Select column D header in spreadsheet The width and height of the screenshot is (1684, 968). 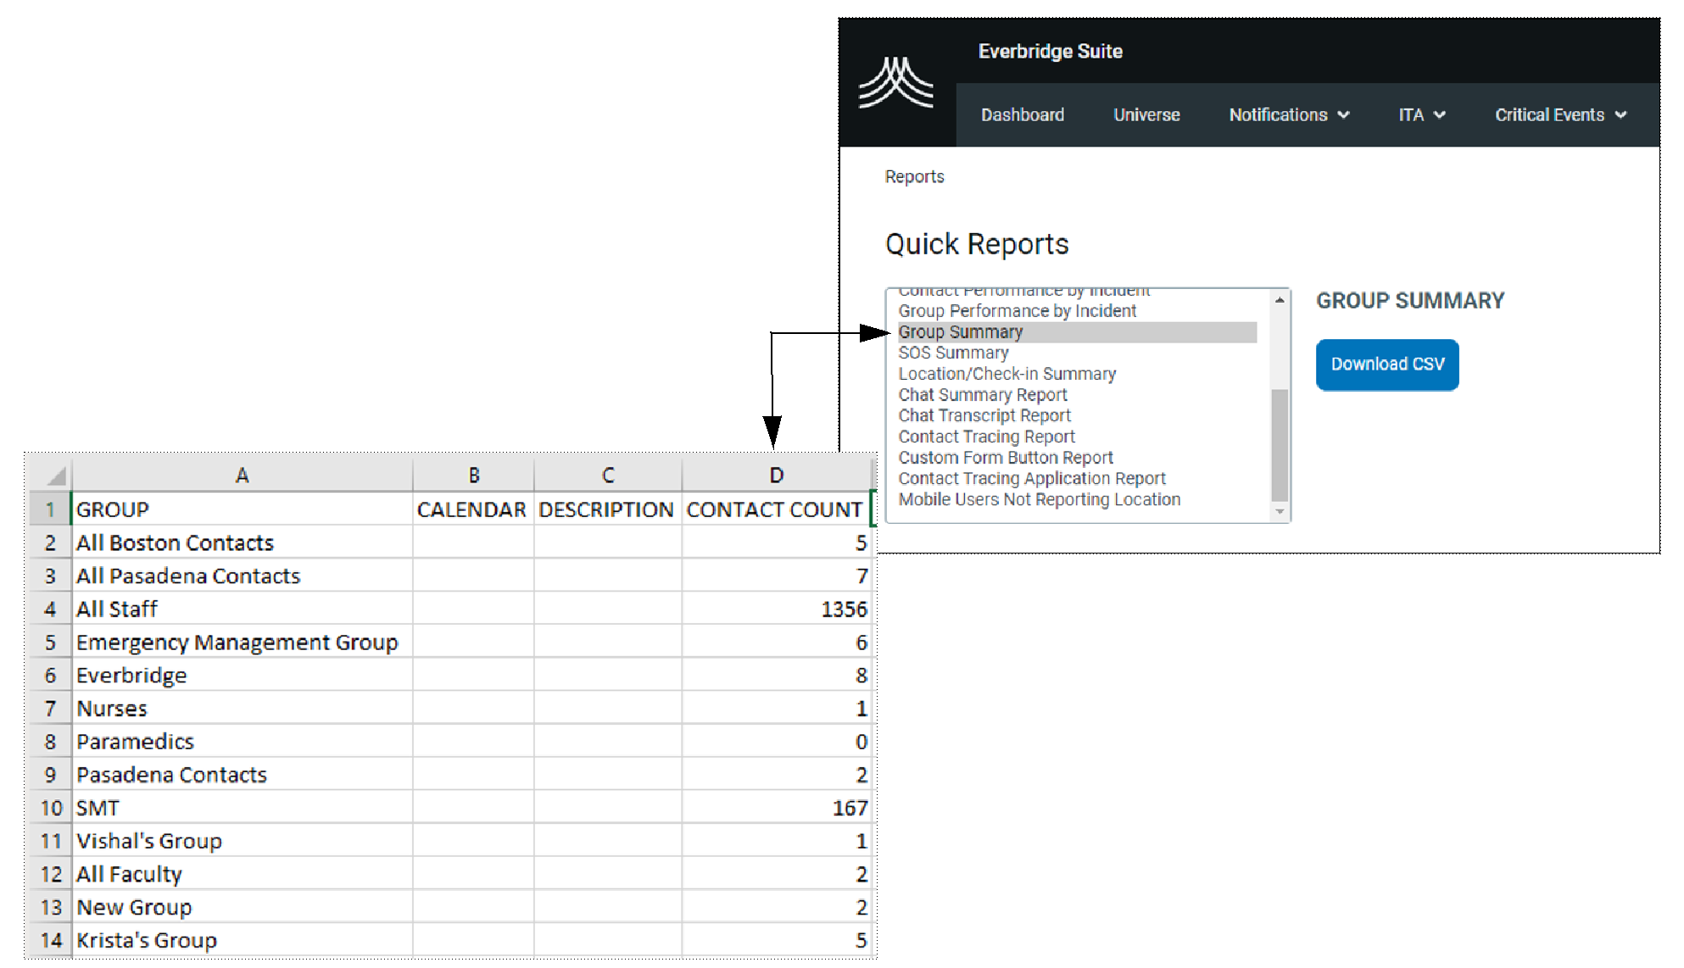[777, 476]
